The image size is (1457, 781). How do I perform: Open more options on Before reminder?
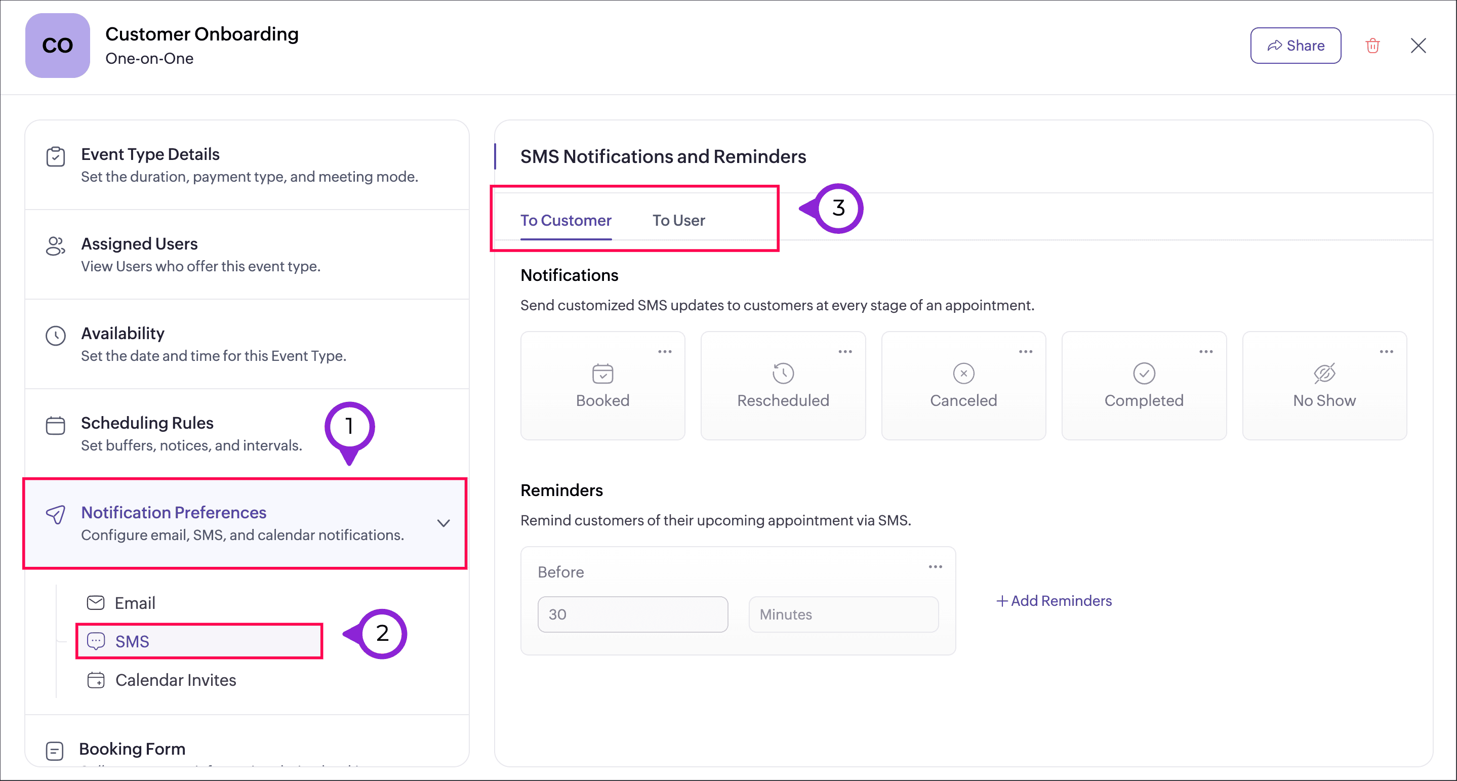click(x=935, y=567)
